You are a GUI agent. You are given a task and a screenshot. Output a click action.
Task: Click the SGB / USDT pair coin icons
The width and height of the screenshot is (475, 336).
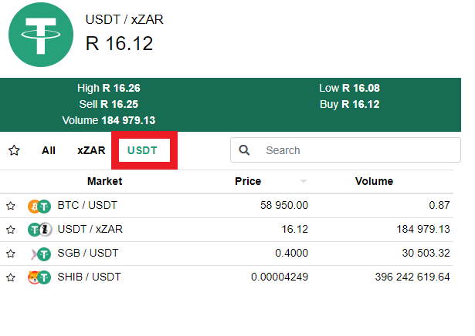[x=40, y=254]
